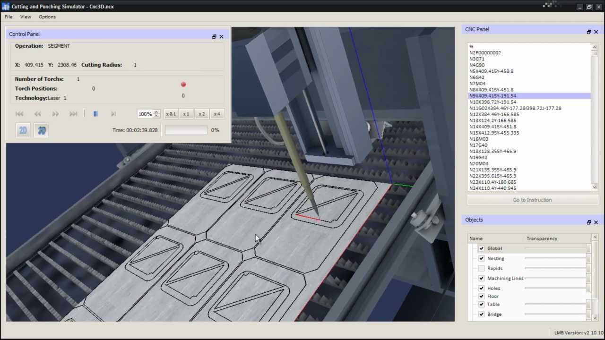
Task: Set speed multiplier to x 0.1
Action: (171, 114)
